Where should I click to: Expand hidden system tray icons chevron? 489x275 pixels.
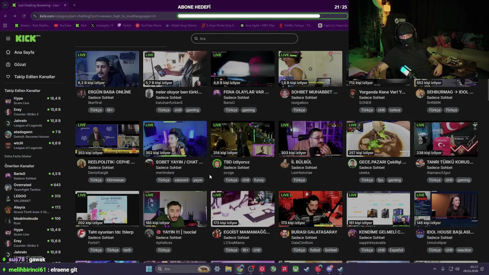434,269
